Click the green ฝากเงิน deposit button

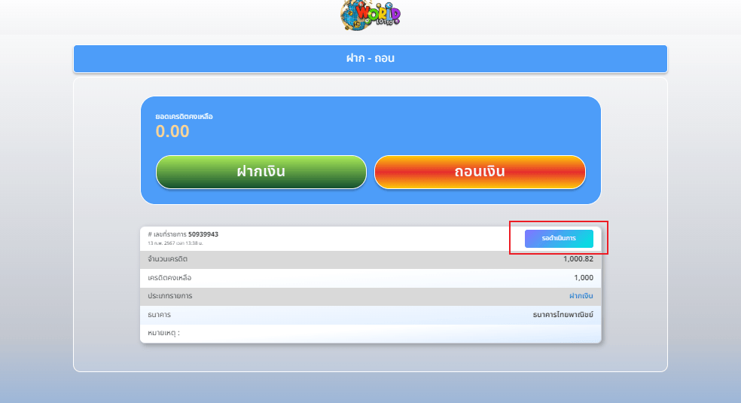coord(261,172)
